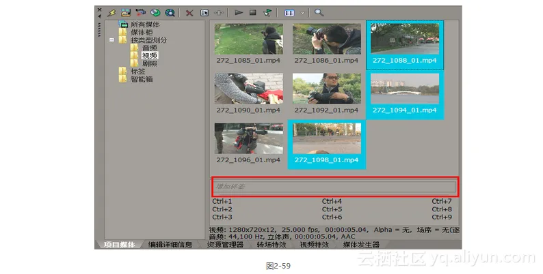Click file name 272_1092_01.mp4

coord(326,110)
